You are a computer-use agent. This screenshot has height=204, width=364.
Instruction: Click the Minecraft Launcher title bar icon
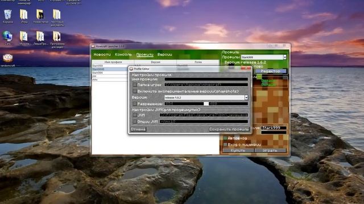[93, 46]
